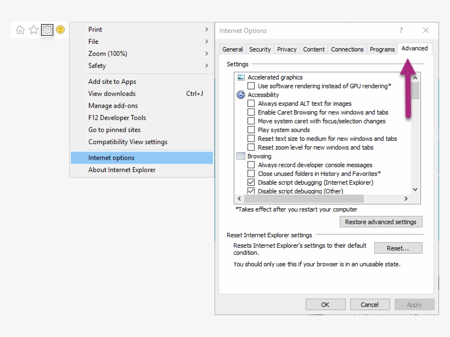Uncheck Disable script debugging (Internet Explorer)
Image resolution: width=450 pixels, height=337 pixels.
point(251,182)
